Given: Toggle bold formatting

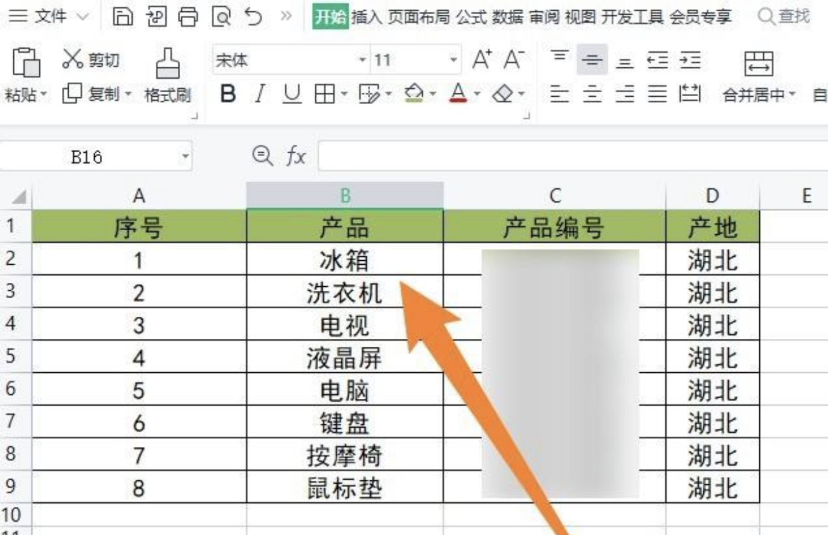Looking at the screenshot, I should [x=229, y=94].
